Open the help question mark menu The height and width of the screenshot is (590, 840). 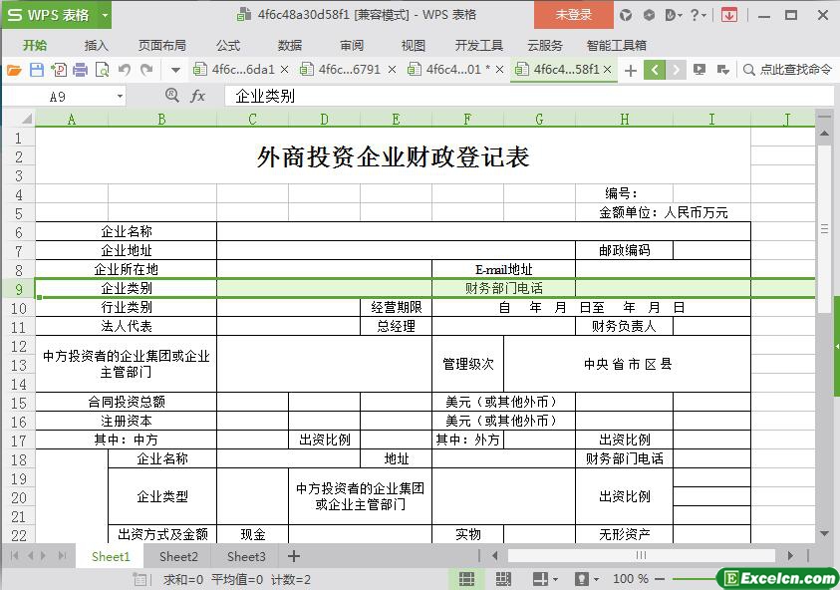pos(699,15)
